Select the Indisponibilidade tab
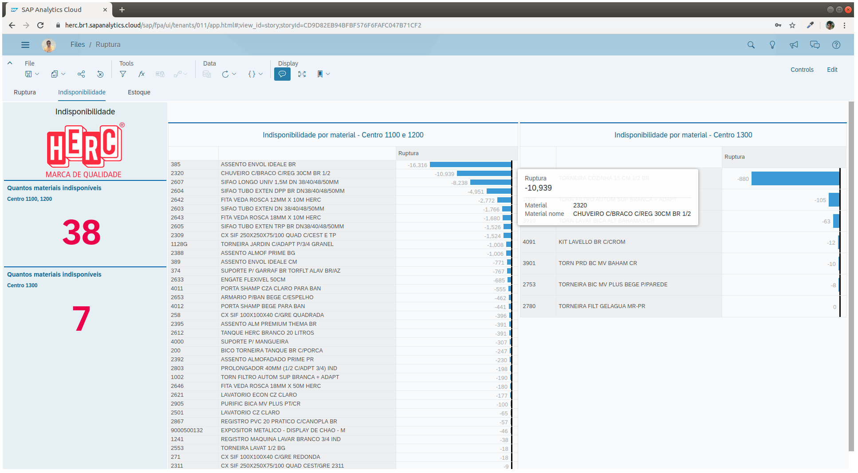The image size is (858, 473). coord(82,92)
